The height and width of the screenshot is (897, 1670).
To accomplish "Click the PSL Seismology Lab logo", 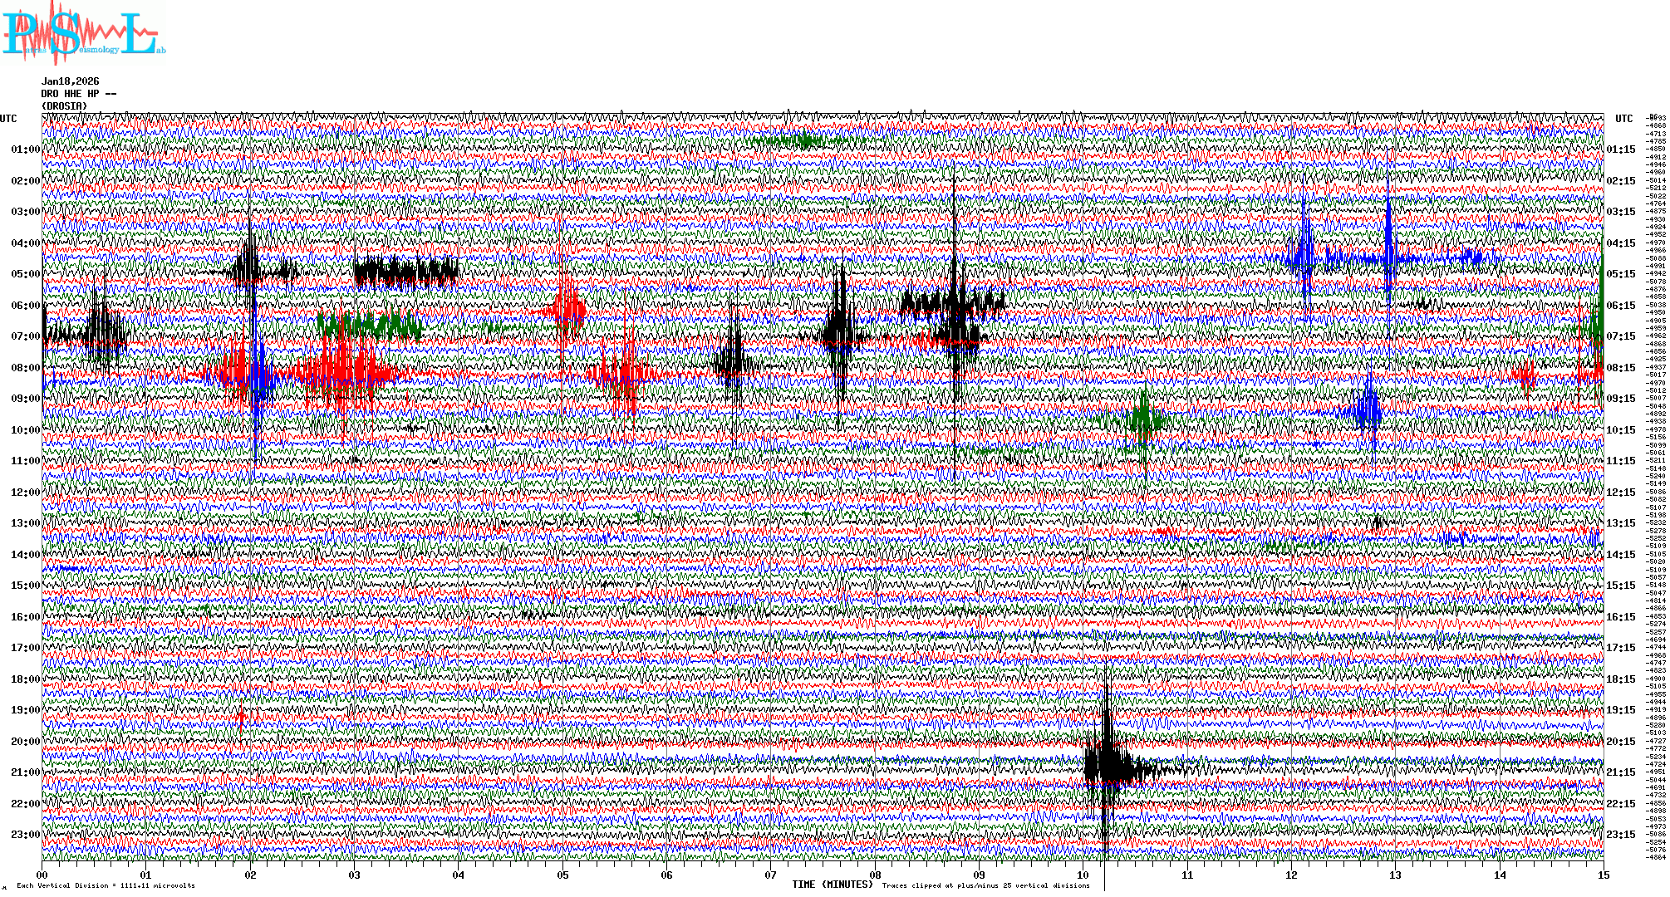I will pos(81,33).
